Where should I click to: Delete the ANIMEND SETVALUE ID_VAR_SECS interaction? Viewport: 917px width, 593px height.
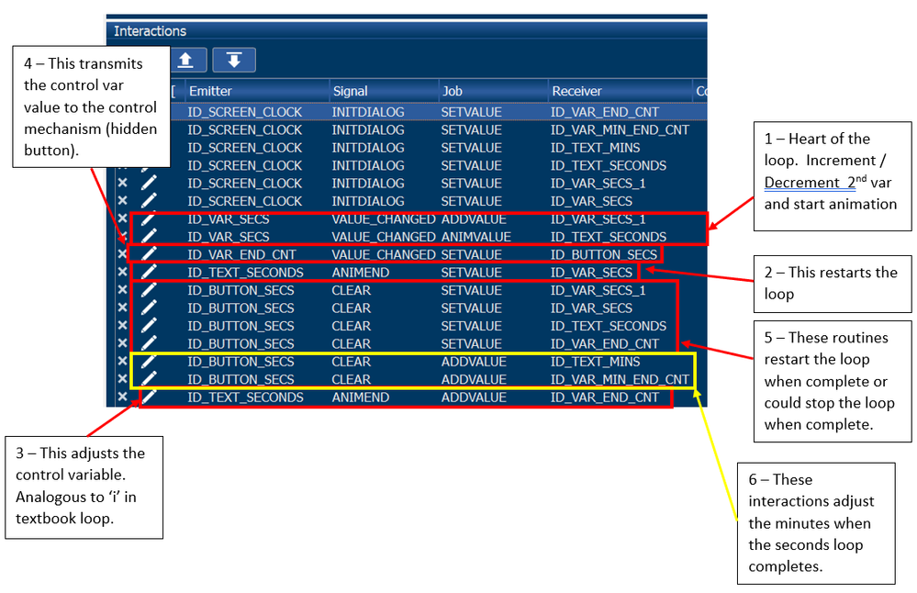tap(122, 272)
